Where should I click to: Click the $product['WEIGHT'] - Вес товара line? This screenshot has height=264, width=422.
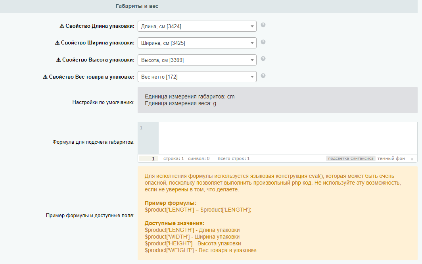201,250
